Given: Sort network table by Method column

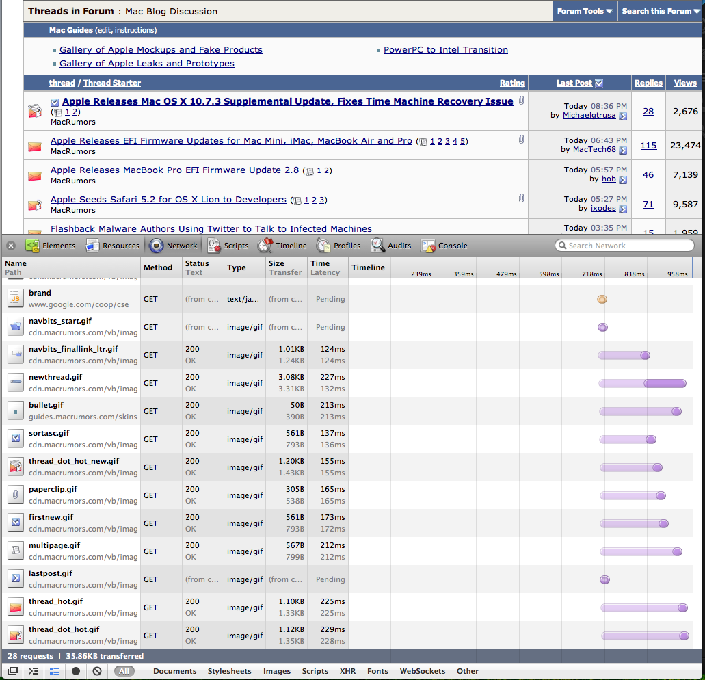Looking at the screenshot, I should click(161, 267).
